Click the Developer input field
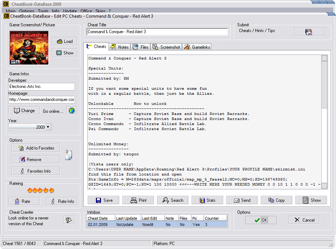The width and height of the screenshot is (336, 249). tap(41, 86)
